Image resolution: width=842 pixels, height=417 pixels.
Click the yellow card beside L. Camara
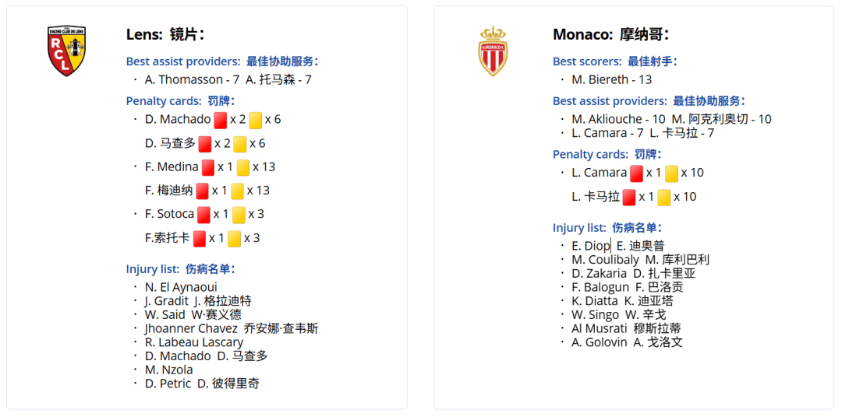(x=671, y=173)
